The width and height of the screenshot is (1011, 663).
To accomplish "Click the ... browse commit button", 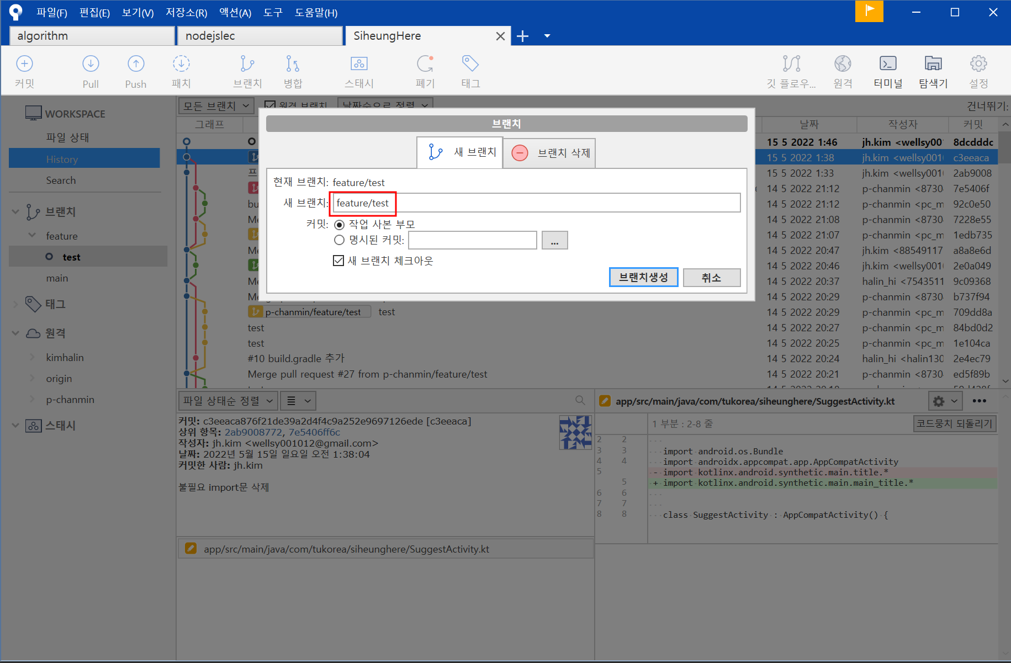I will pos(554,241).
